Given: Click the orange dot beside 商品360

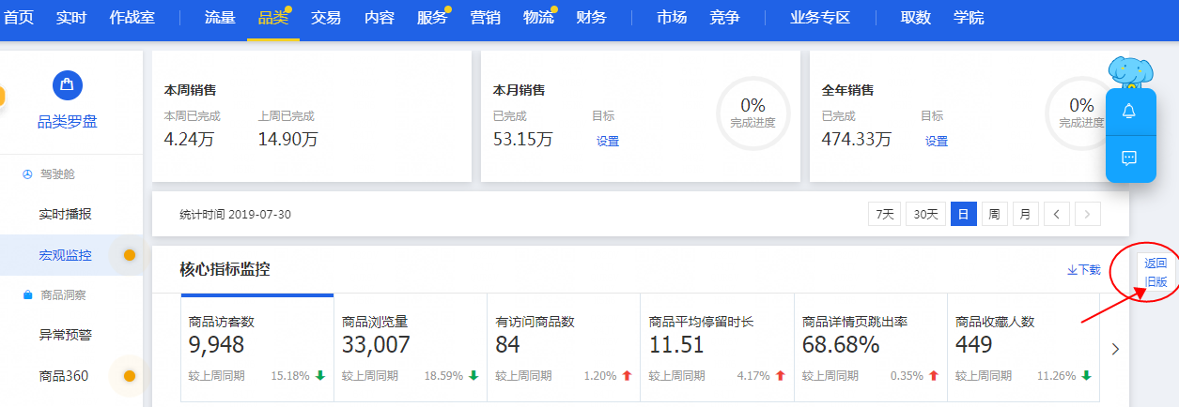Looking at the screenshot, I should coord(130,376).
